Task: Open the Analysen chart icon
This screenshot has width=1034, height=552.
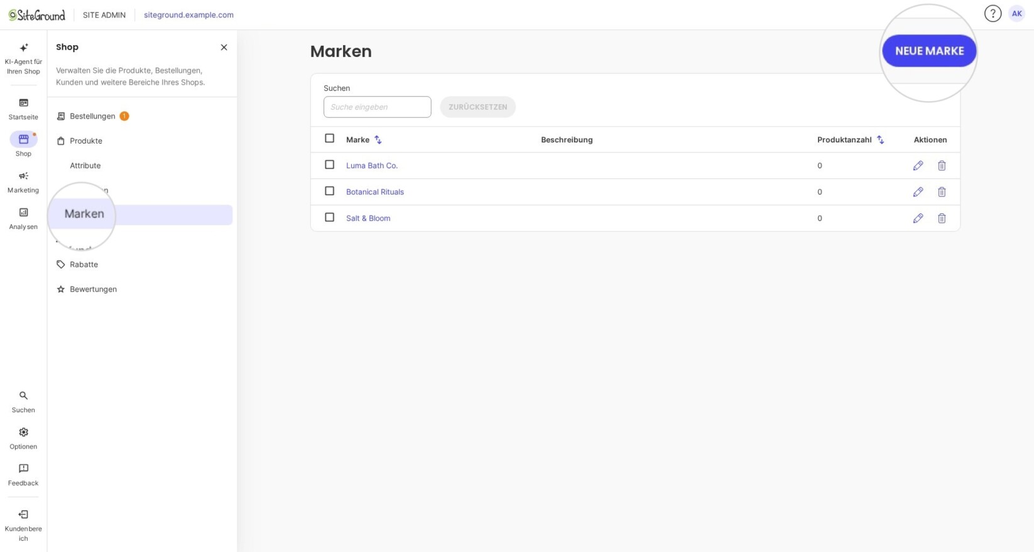Action: pyautogui.click(x=23, y=213)
